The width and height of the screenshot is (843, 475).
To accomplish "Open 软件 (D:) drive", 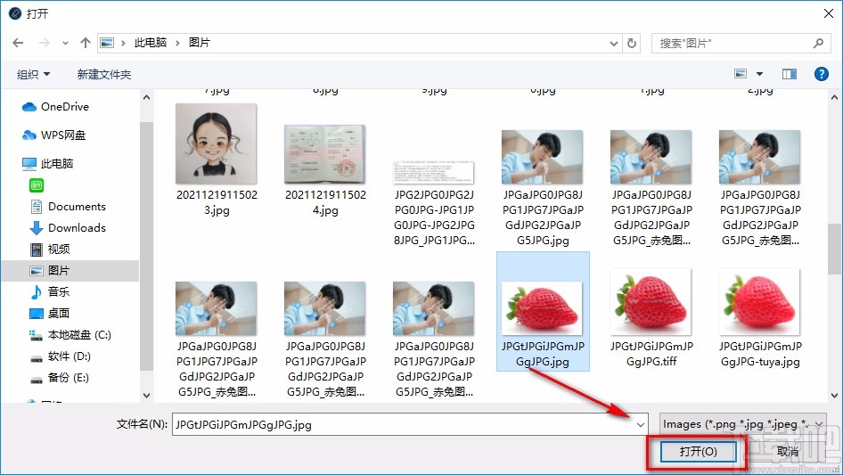I will click(x=61, y=356).
